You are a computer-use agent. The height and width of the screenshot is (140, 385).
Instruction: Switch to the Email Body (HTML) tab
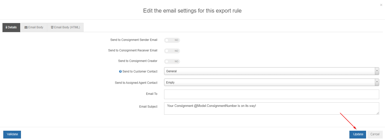[x=65, y=27]
